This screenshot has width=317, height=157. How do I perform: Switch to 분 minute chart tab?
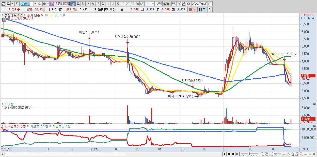[x=93, y=4]
